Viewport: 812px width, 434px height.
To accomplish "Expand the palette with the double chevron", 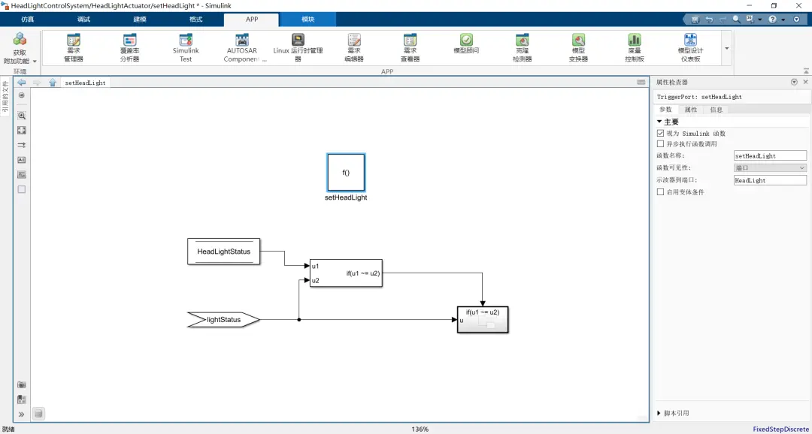I will (21, 414).
